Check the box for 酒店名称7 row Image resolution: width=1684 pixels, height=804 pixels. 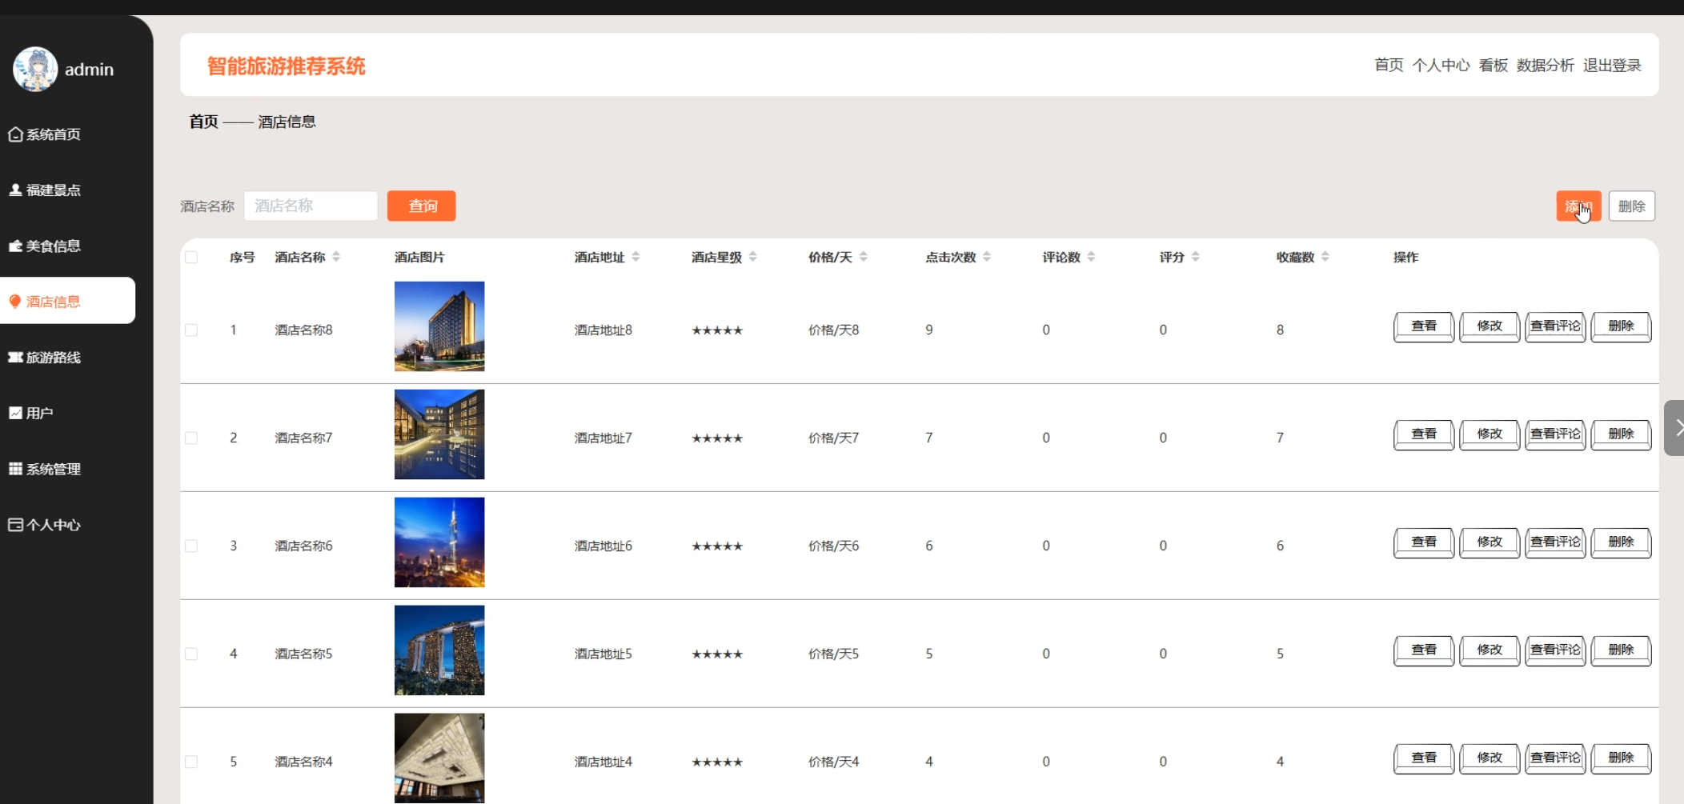191,438
